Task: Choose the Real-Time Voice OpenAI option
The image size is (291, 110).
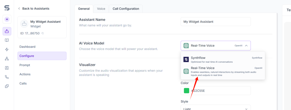Action: [x=223, y=71]
